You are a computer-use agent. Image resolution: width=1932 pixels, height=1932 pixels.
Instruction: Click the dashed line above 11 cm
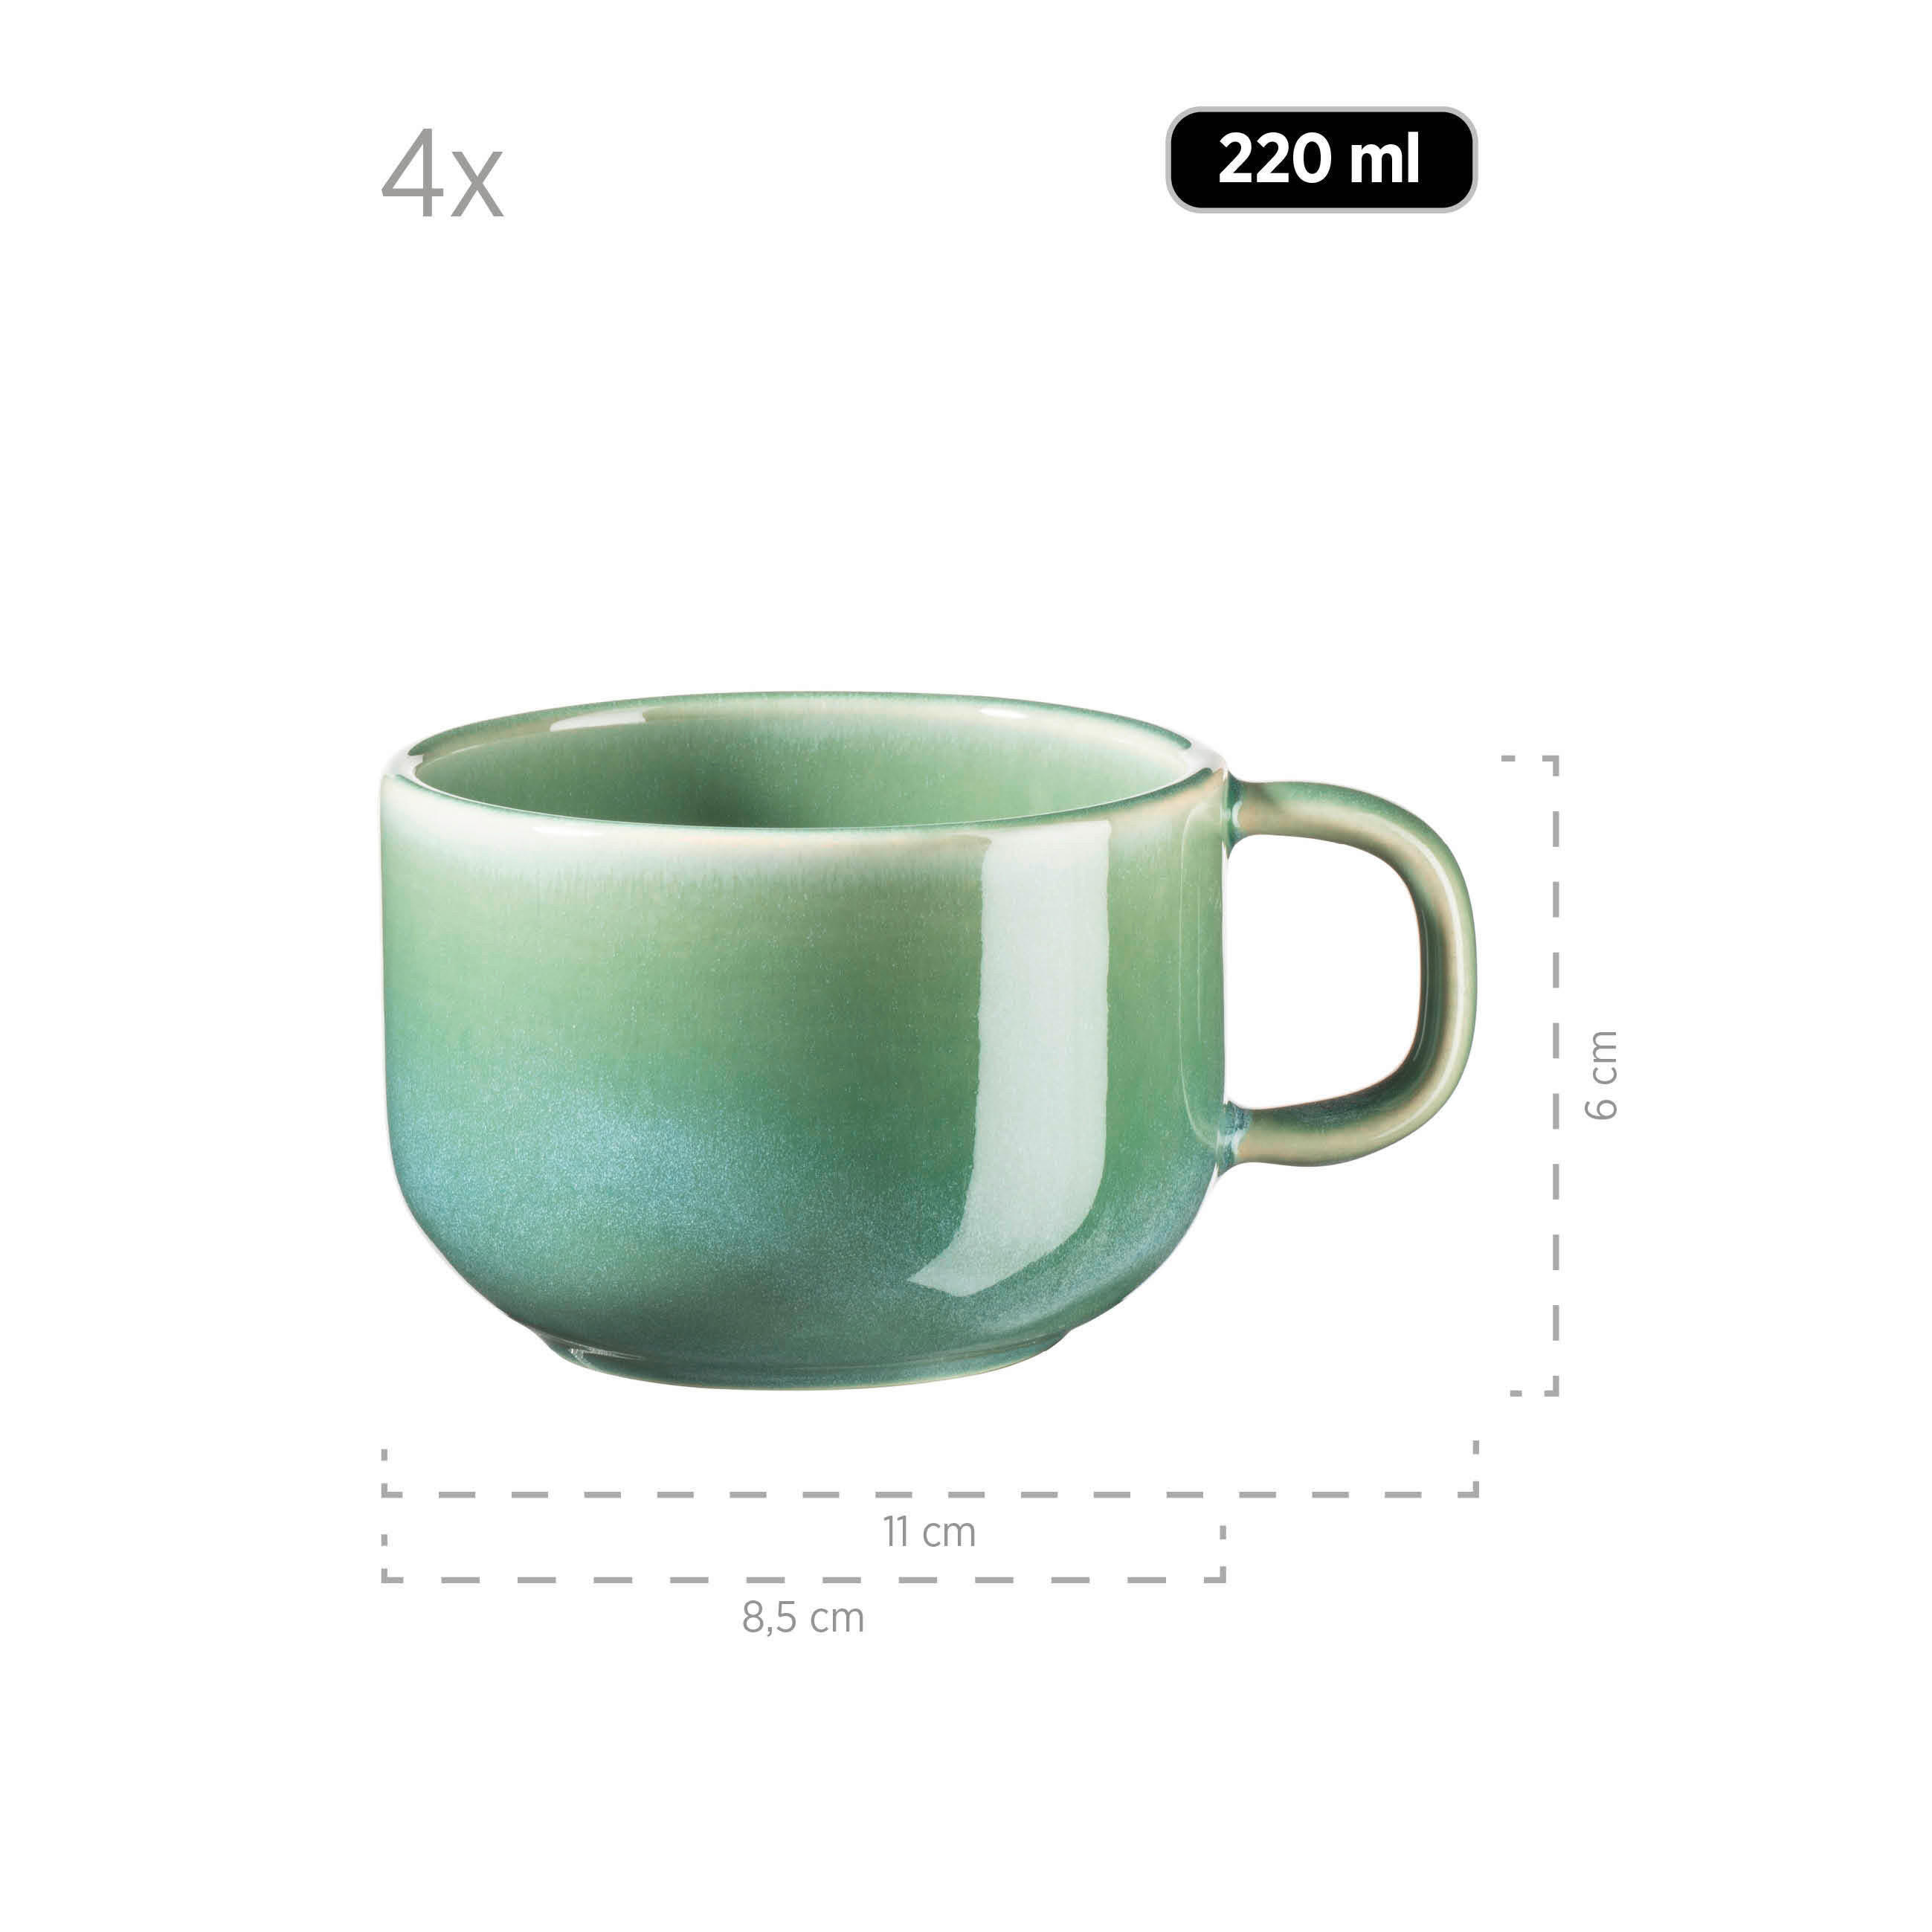click(929, 1494)
